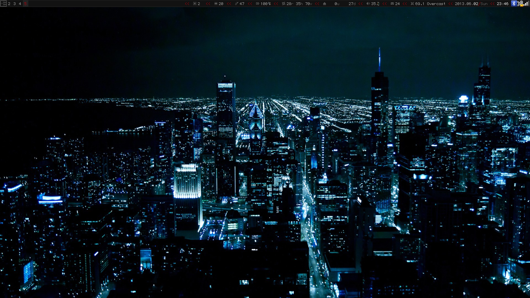Screen dimensions: 530x298
Task: Open the Bluetooth tray icon
Action: click(x=514, y=3)
